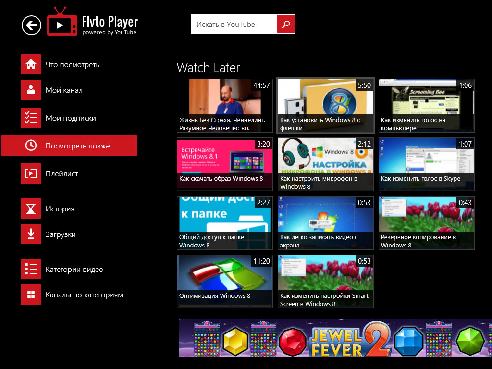Image resolution: width=492 pixels, height=369 pixels.
Task: Click the hourglass icon for История
Action: click(31, 209)
